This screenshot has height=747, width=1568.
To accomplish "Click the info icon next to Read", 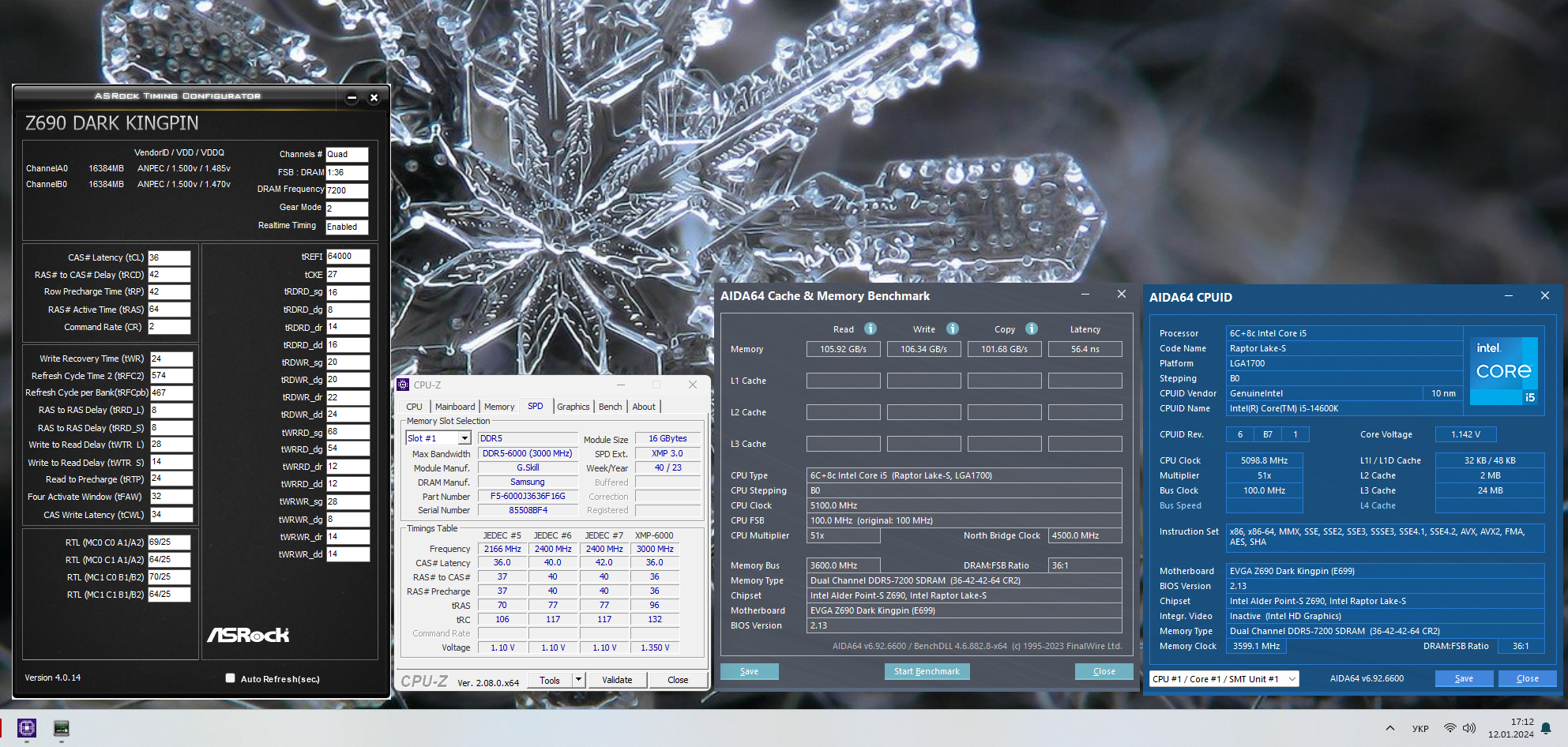I will point(870,328).
